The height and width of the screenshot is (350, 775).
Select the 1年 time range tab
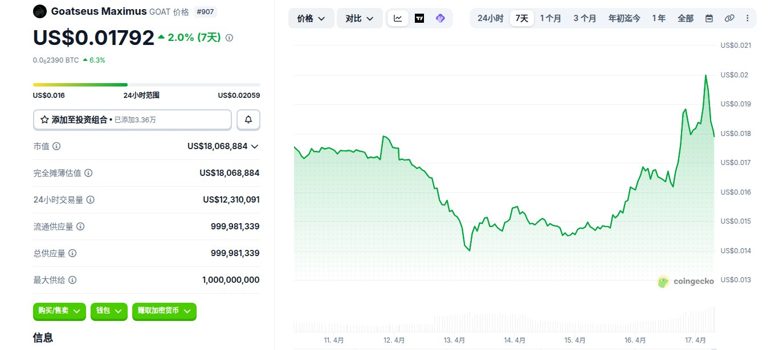659,18
